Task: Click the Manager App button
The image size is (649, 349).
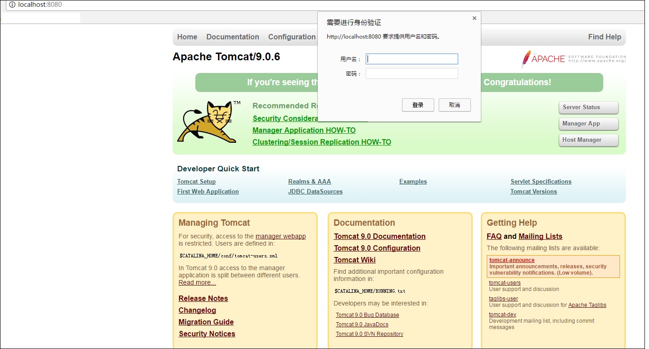Action: tap(588, 124)
